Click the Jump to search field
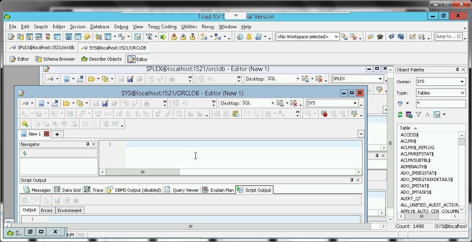The height and width of the screenshot is (242, 472). tap(449, 37)
